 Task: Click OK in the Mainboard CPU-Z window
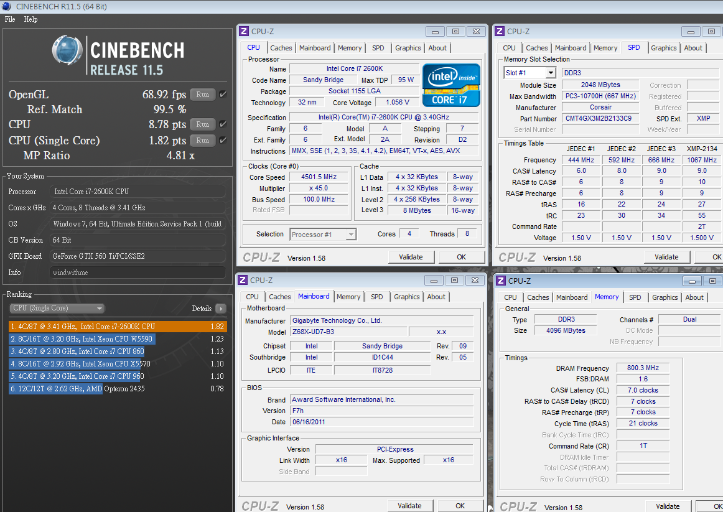pyautogui.click(x=460, y=506)
